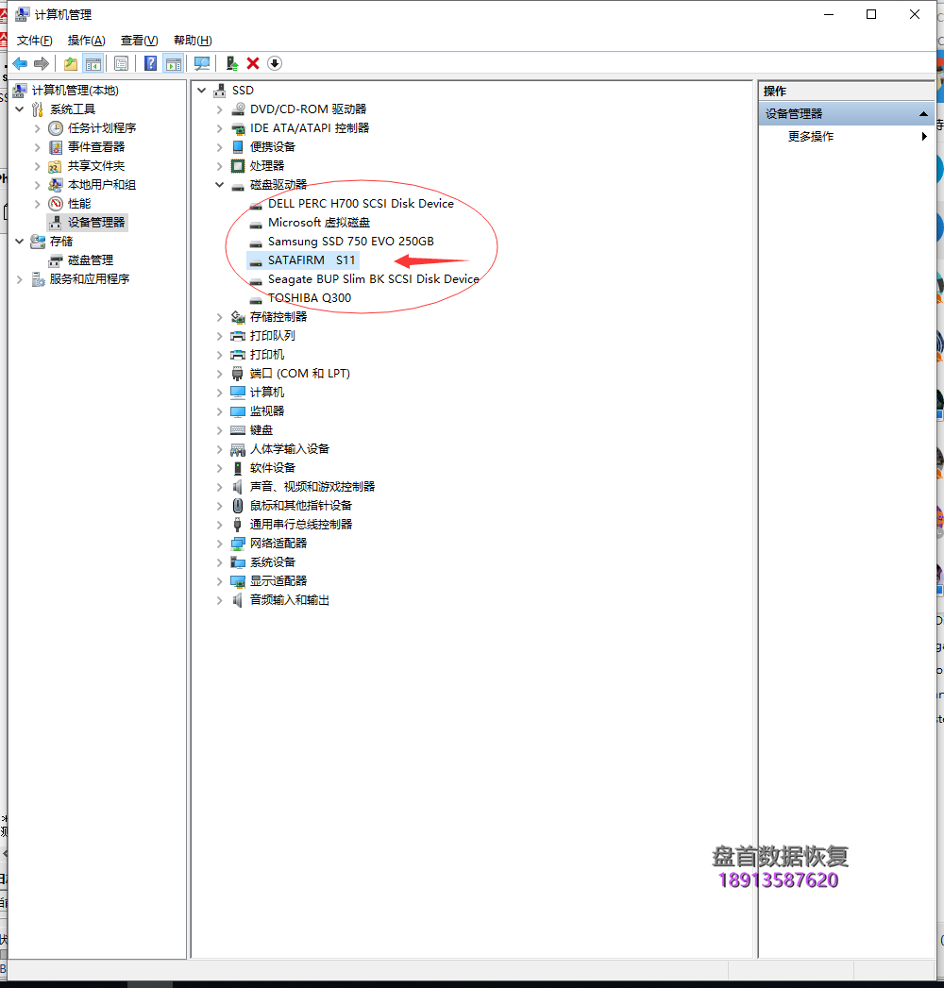
Task: Select Seagate BUP Slim BK SCSI Disk Device
Action: pyautogui.click(x=373, y=279)
